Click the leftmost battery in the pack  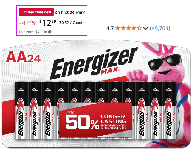[x=21, y=111]
